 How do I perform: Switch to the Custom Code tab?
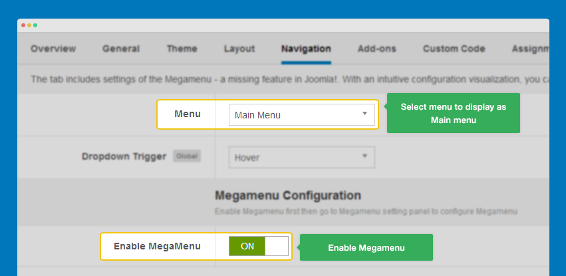(454, 49)
